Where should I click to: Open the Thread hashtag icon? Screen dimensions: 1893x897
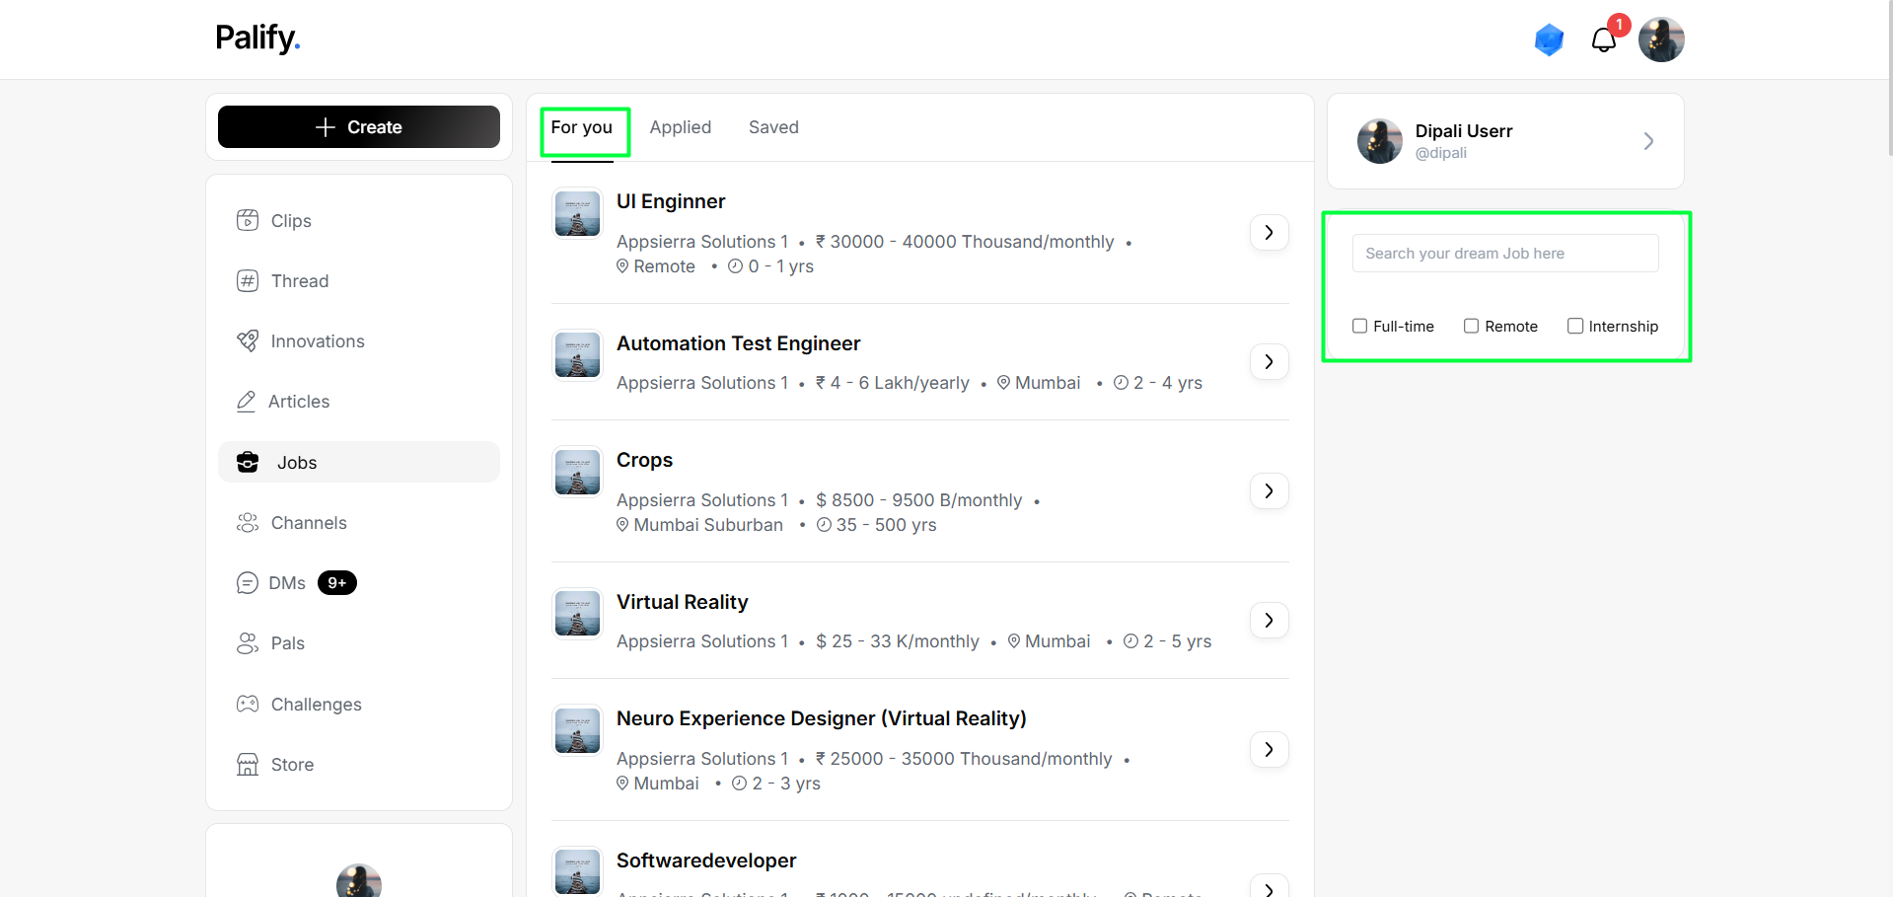coord(248,280)
